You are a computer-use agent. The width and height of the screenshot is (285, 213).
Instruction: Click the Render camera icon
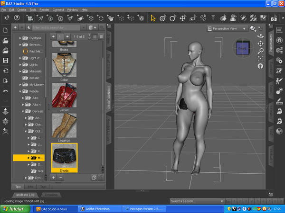(x=274, y=18)
